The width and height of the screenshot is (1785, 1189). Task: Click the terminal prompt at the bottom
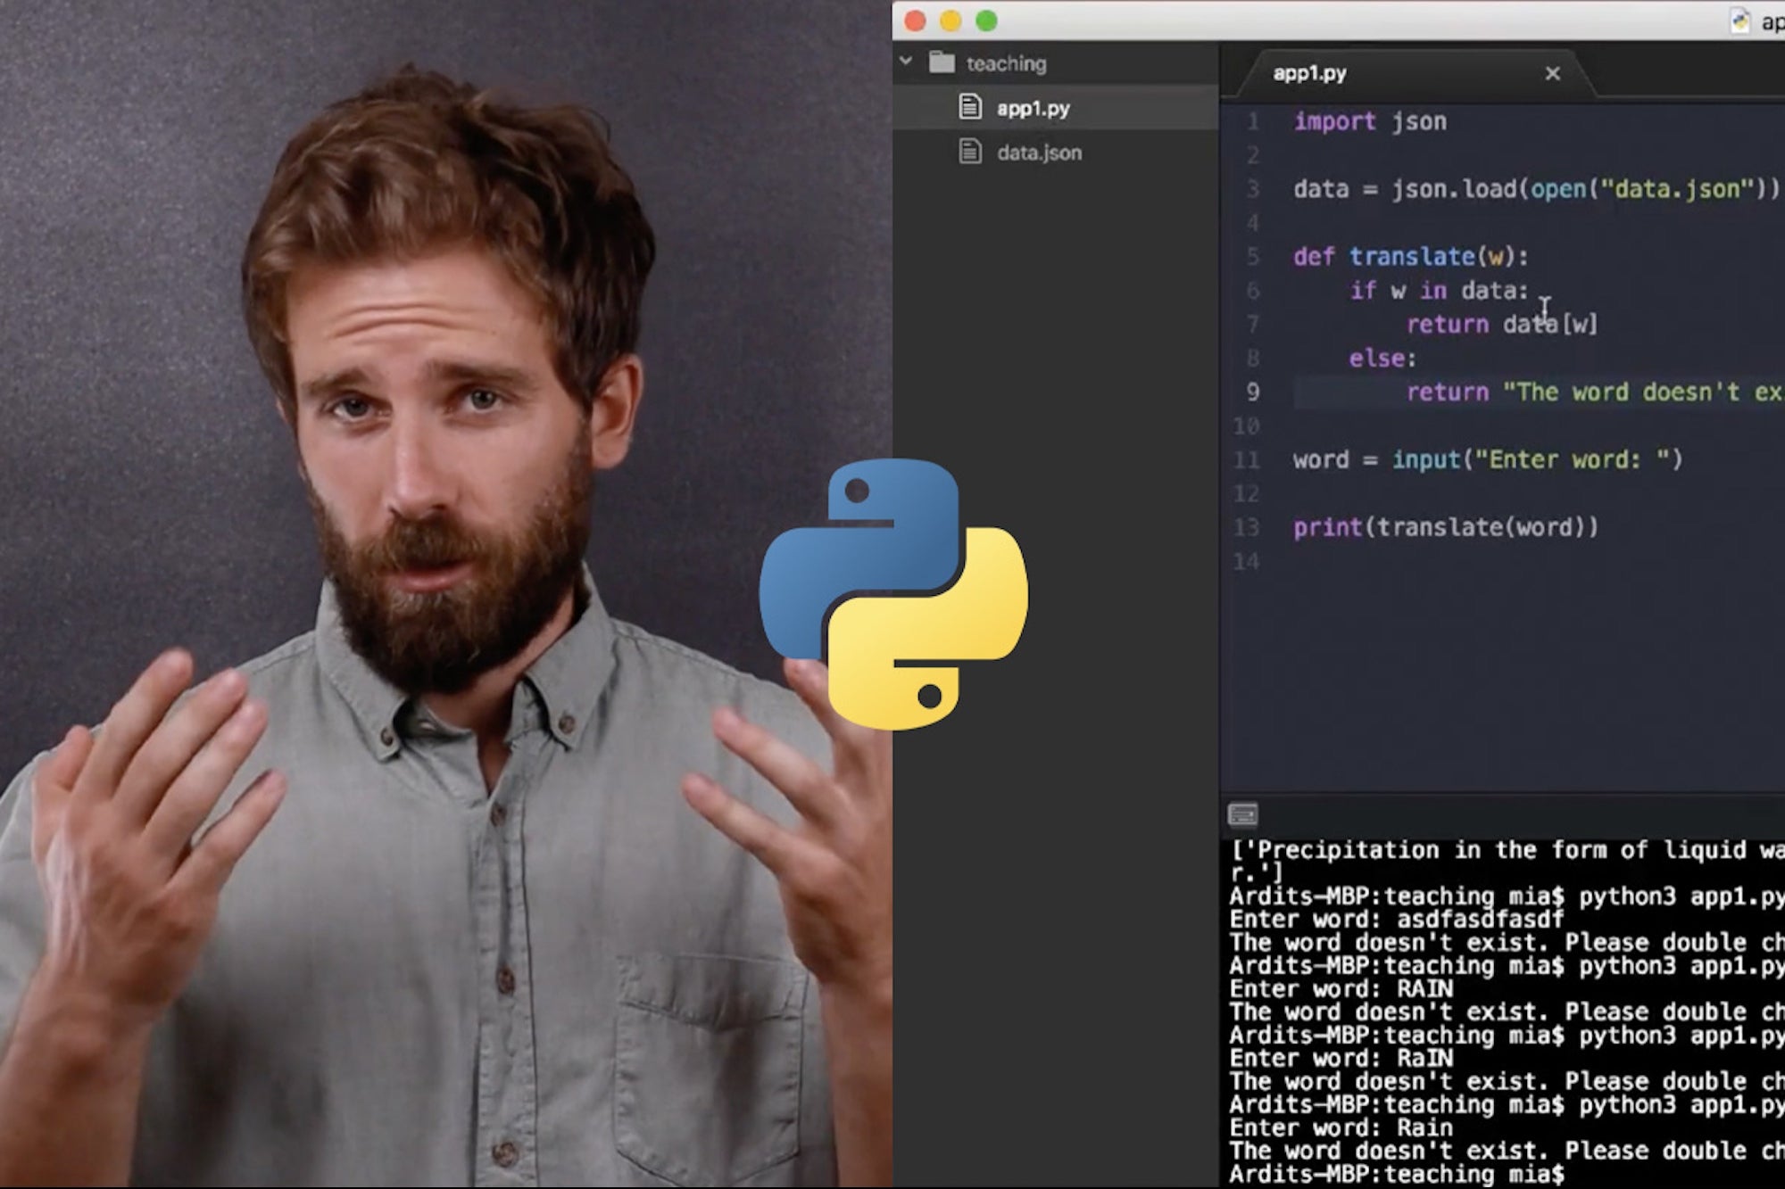click(x=1392, y=1173)
